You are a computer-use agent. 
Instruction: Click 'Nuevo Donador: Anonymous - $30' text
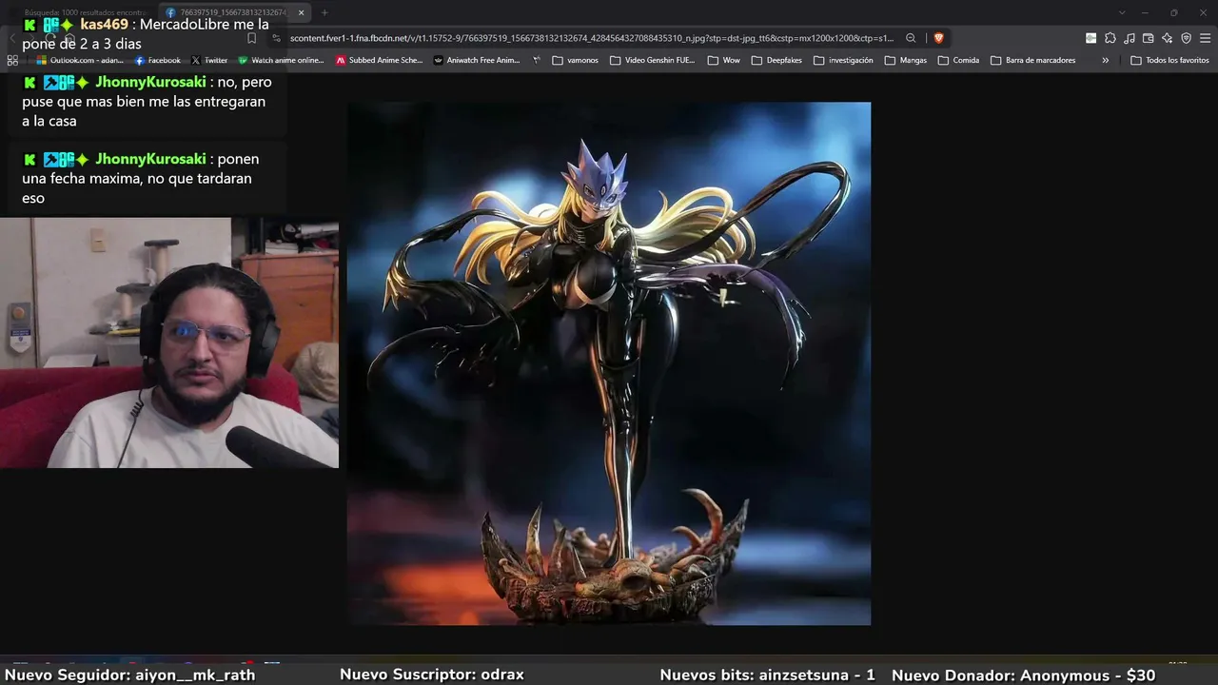pos(1024,675)
